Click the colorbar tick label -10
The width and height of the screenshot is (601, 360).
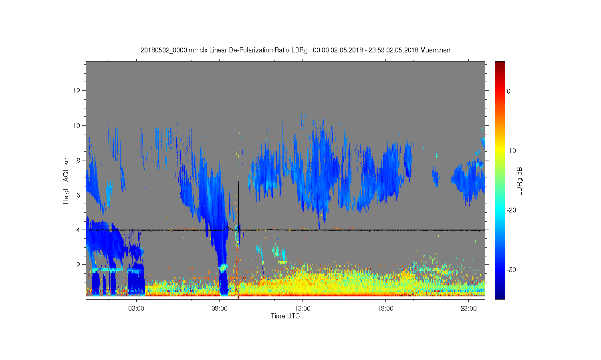tap(511, 151)
